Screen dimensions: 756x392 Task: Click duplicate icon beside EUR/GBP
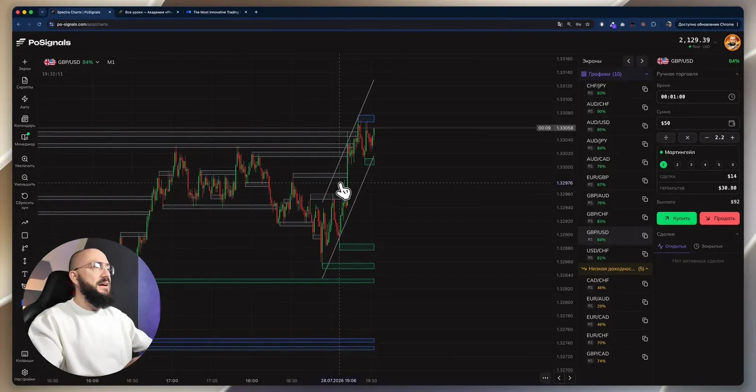[x=645, y=181]
